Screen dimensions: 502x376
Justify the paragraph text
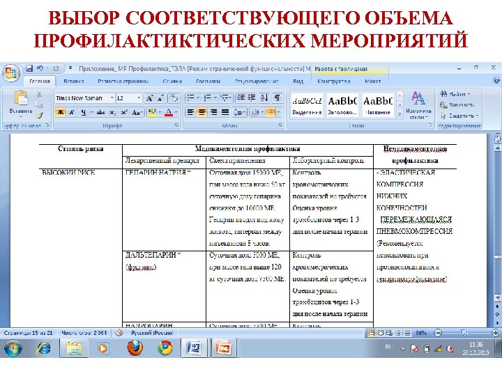(x=225, y=112)
